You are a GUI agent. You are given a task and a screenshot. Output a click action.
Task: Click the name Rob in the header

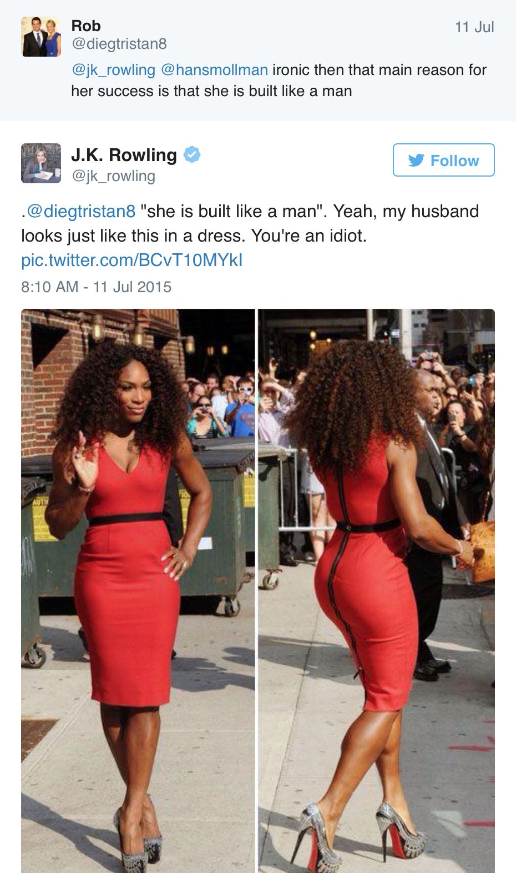click(86, 26)
